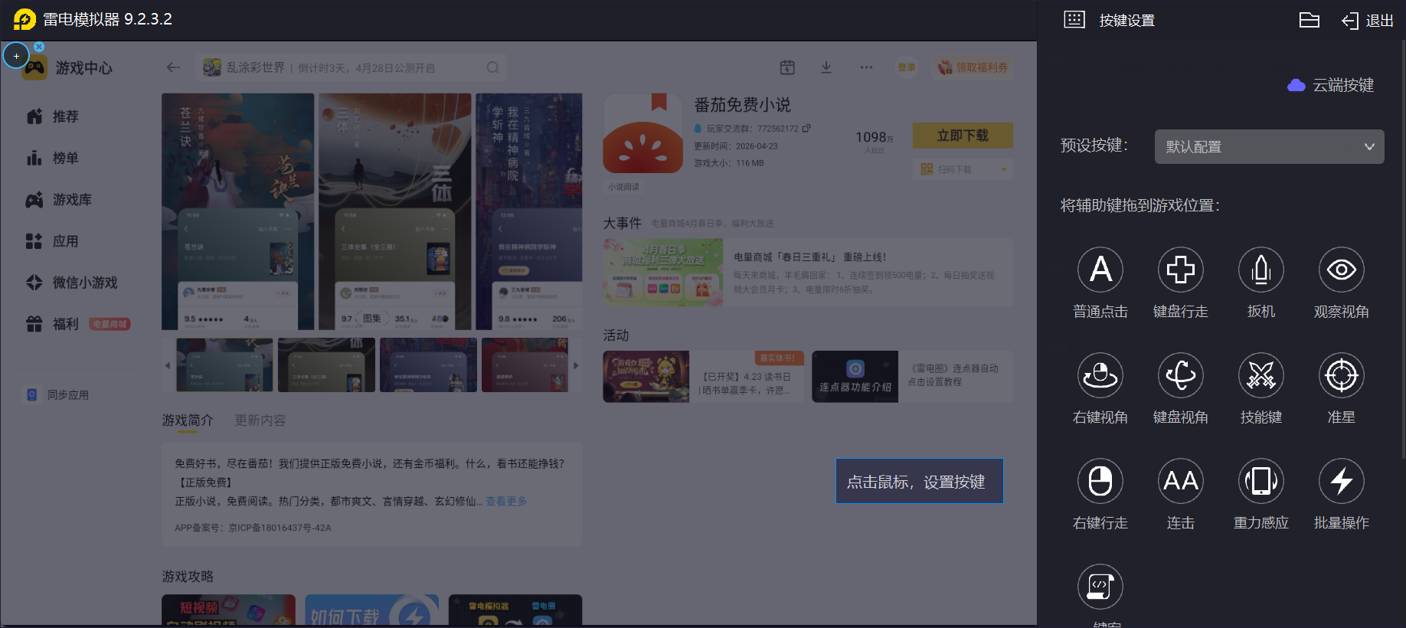Switch to the 更新内容 tab
The height and width of the screenshot is (628, 1406).
[x=260, y=420]
